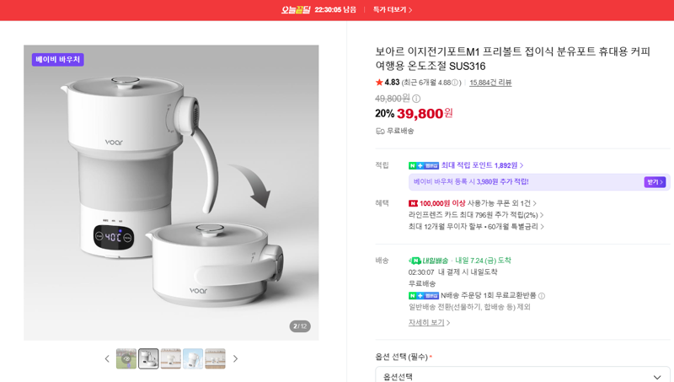Expand 라인프렌즈 카드 추가 적립 details
The width and height of the screenshot is (674, 382).
(476, 215)
